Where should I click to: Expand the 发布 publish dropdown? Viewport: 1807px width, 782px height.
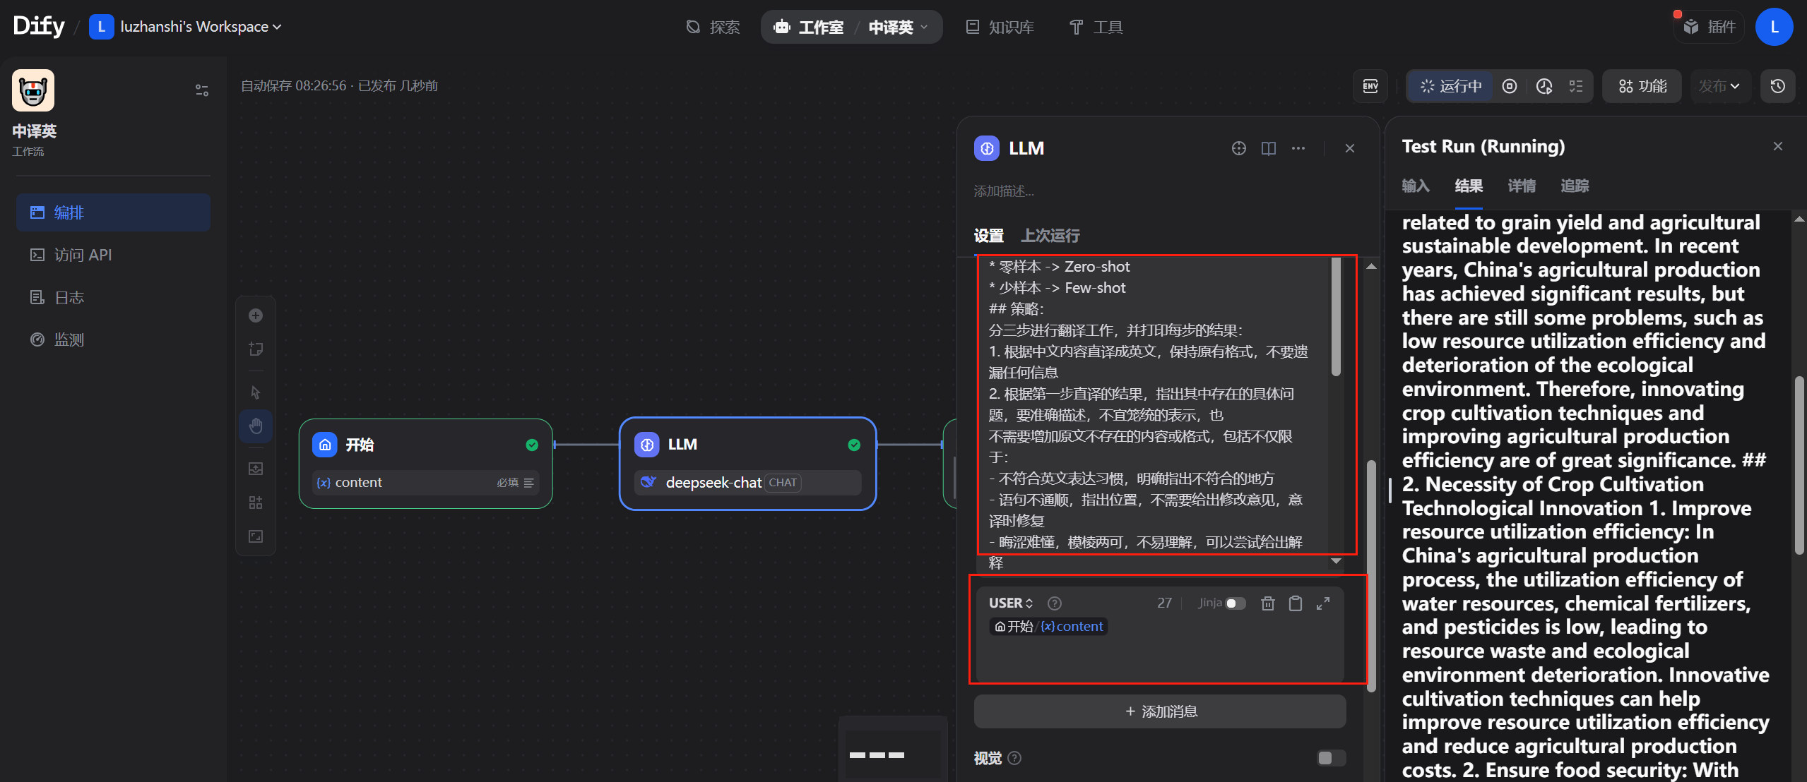(x=1719, y=86)
